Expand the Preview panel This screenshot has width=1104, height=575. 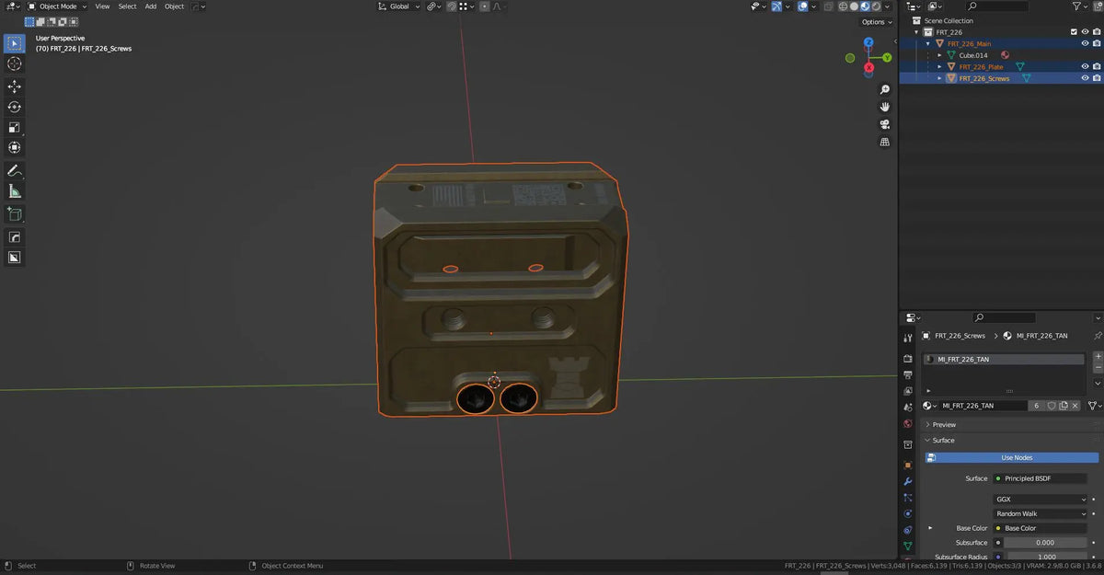click(944, 425)
